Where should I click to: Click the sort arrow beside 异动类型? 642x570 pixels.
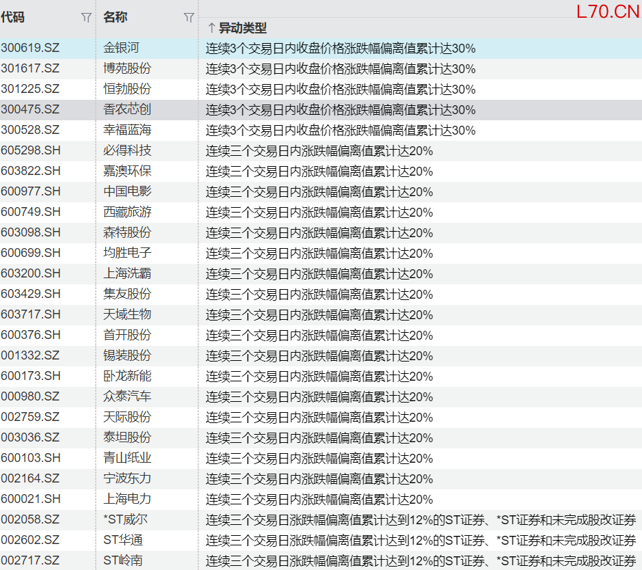coord(211,28)
